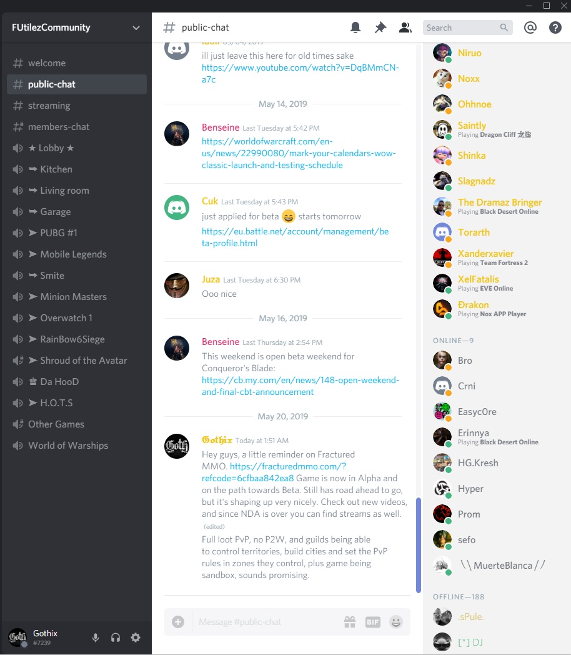Open the worldofwarcraft.com news link

click(299, 153)
